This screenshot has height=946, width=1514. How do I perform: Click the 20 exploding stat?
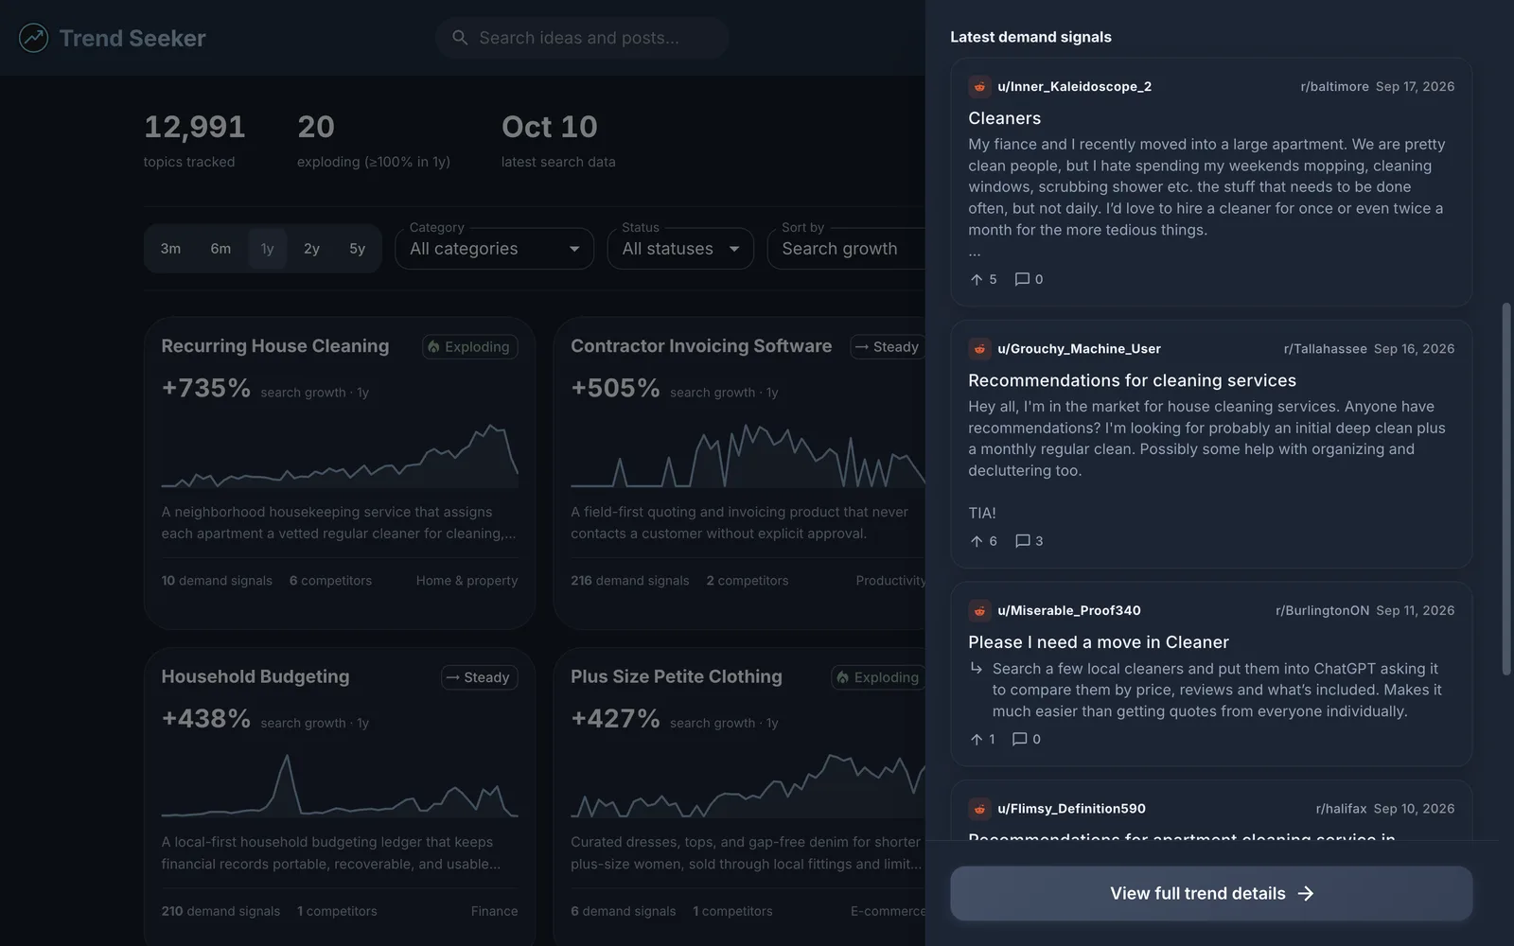click(374, 140)
